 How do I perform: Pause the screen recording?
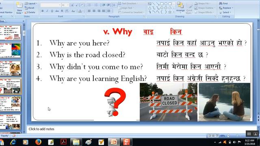point(249,133)
